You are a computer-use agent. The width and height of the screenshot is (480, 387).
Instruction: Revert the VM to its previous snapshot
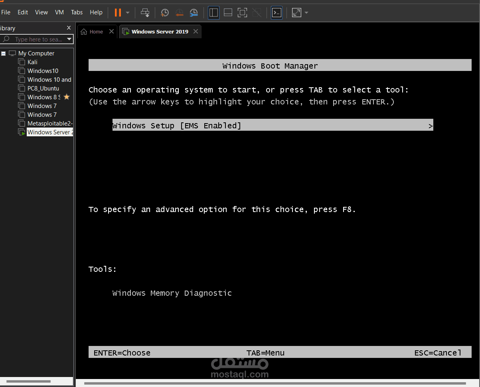coord(179,13)
